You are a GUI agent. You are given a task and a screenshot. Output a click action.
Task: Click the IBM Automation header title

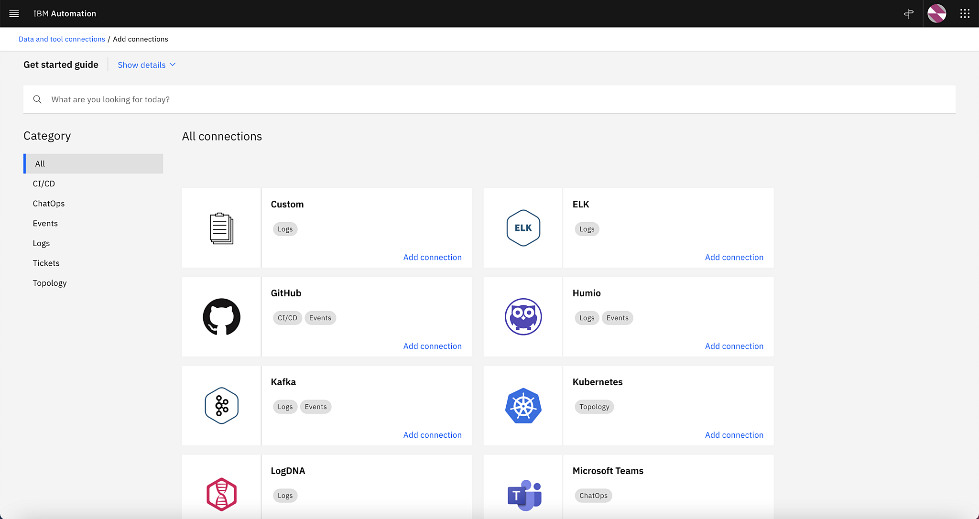(65, 13)
